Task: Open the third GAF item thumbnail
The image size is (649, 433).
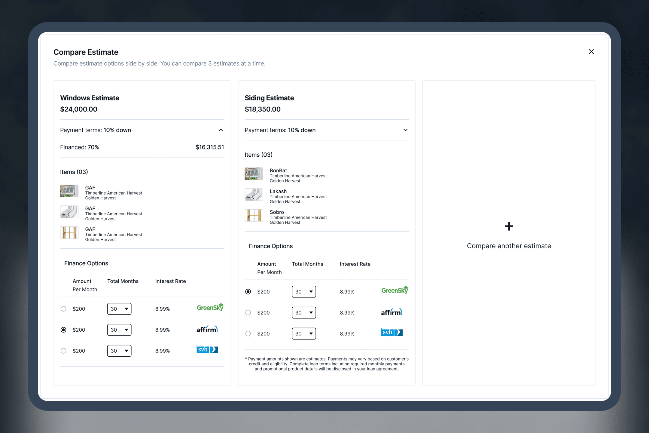Action: point(69,232)
